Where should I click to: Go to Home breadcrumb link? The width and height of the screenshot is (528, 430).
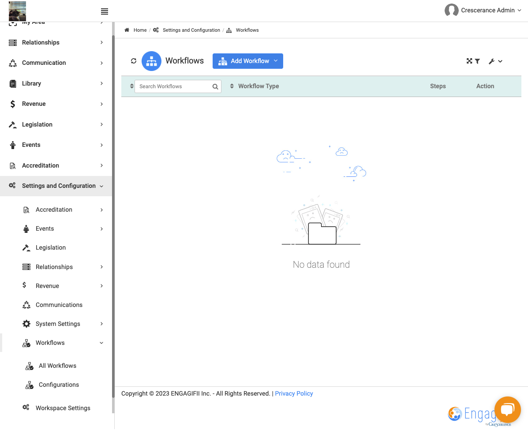click(140, 30)
